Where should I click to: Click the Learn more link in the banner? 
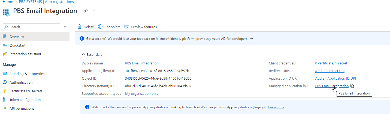point(276,107)
